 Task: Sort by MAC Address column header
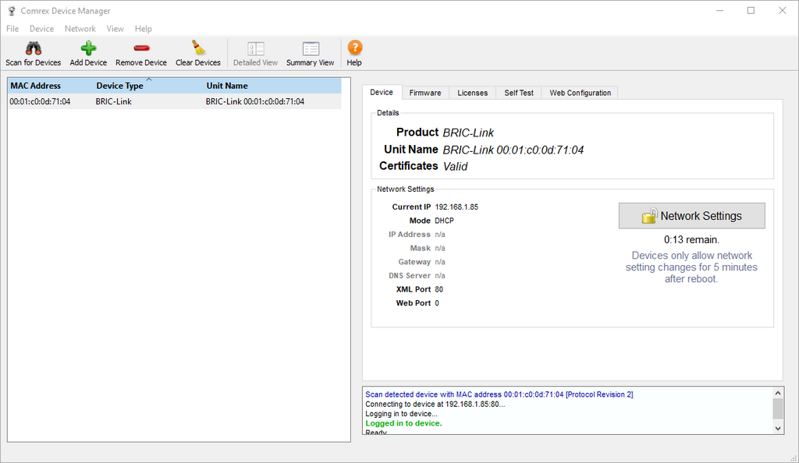pos(51,86)
